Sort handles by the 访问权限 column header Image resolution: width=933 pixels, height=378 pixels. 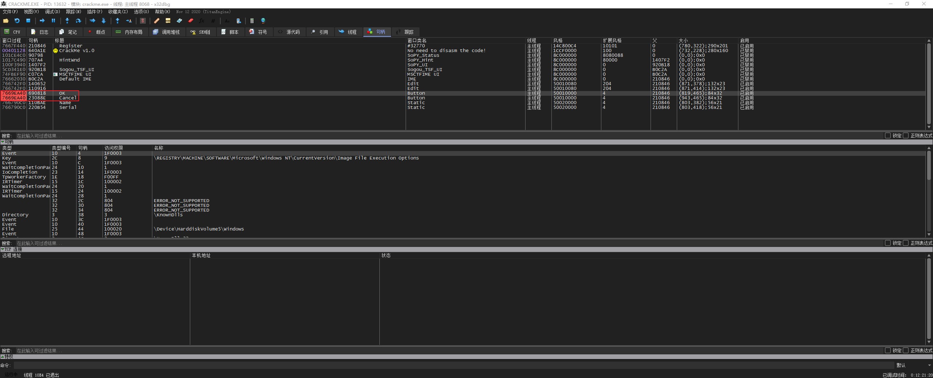pos(127,148)
